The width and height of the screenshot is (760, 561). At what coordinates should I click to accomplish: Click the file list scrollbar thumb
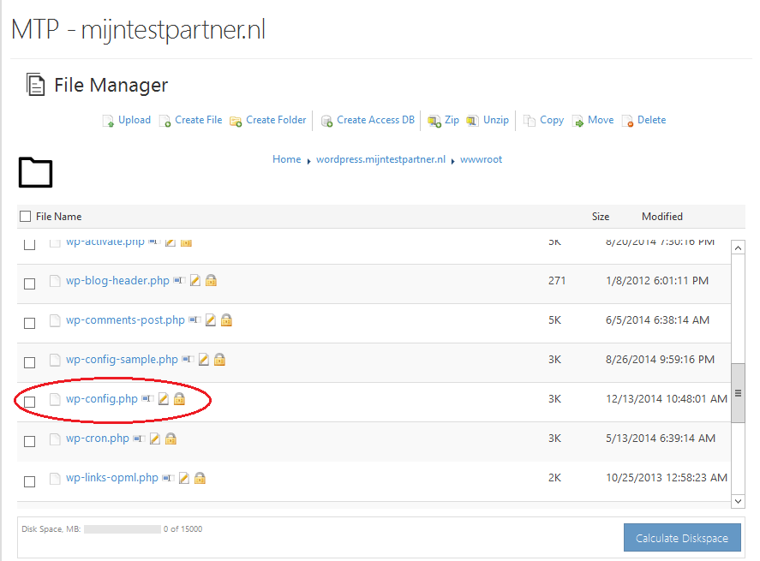[738, 393]
